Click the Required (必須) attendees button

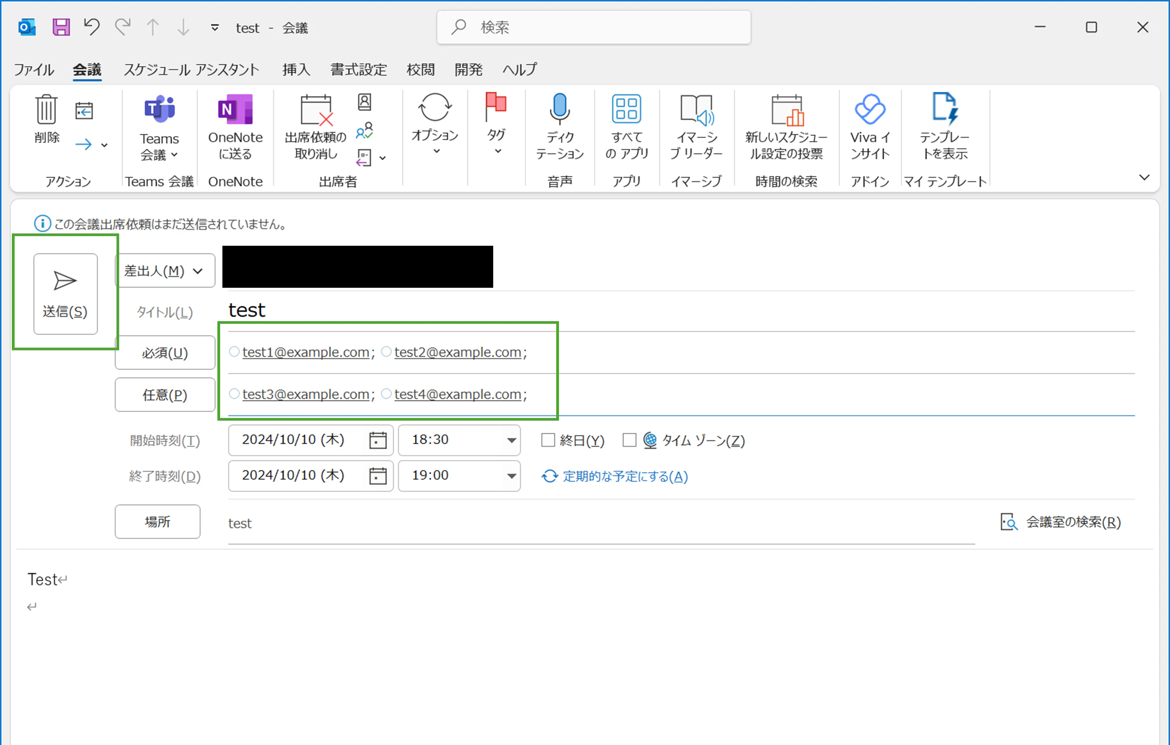click(x=165, y=352)
